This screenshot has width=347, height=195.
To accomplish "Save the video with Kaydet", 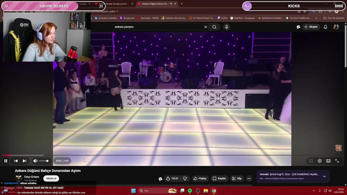I will pos(219,178).
